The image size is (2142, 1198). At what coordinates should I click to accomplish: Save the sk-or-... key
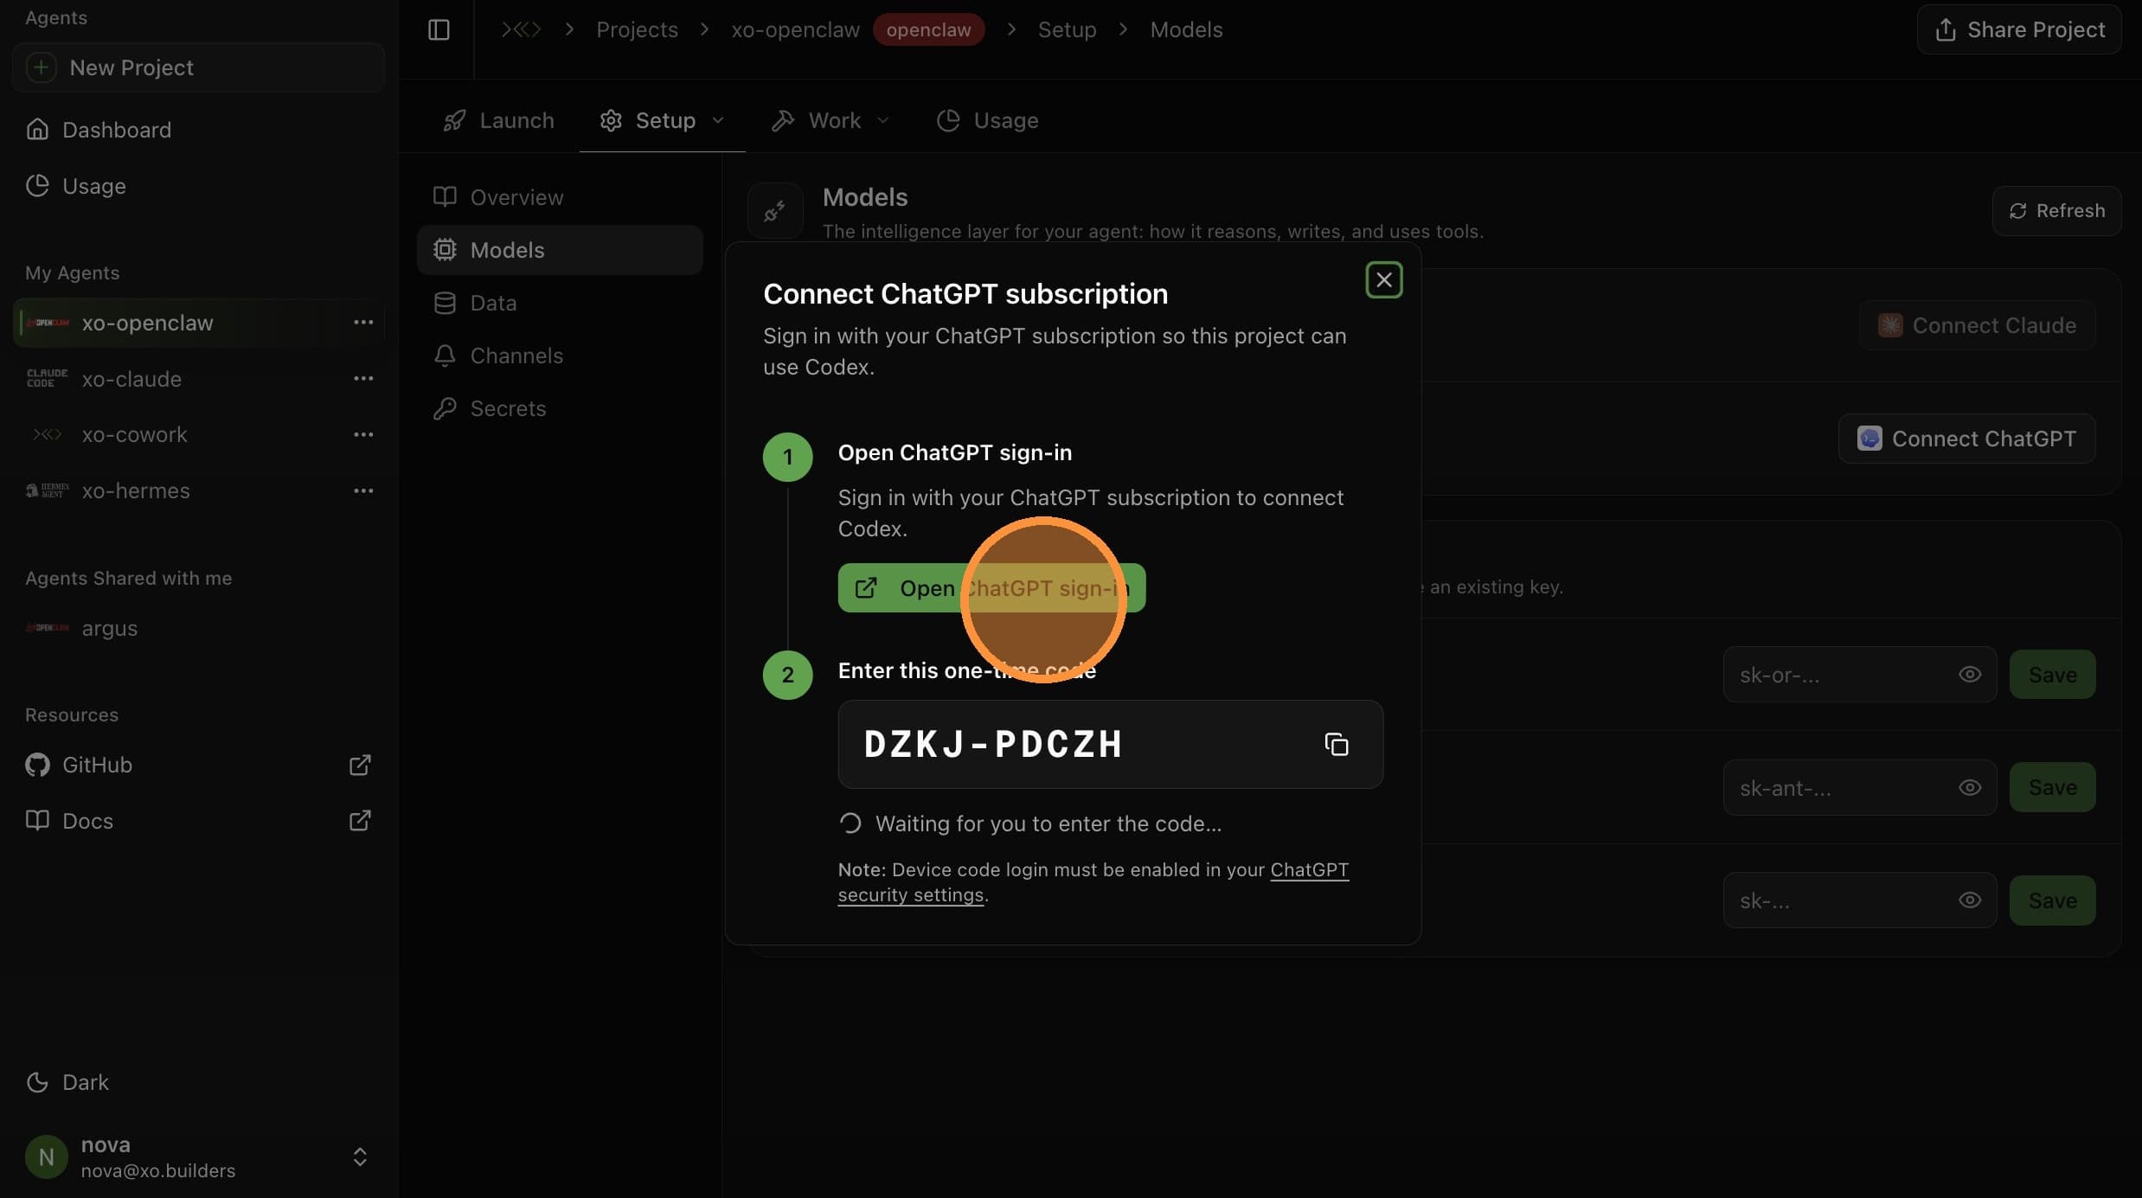2052,675
